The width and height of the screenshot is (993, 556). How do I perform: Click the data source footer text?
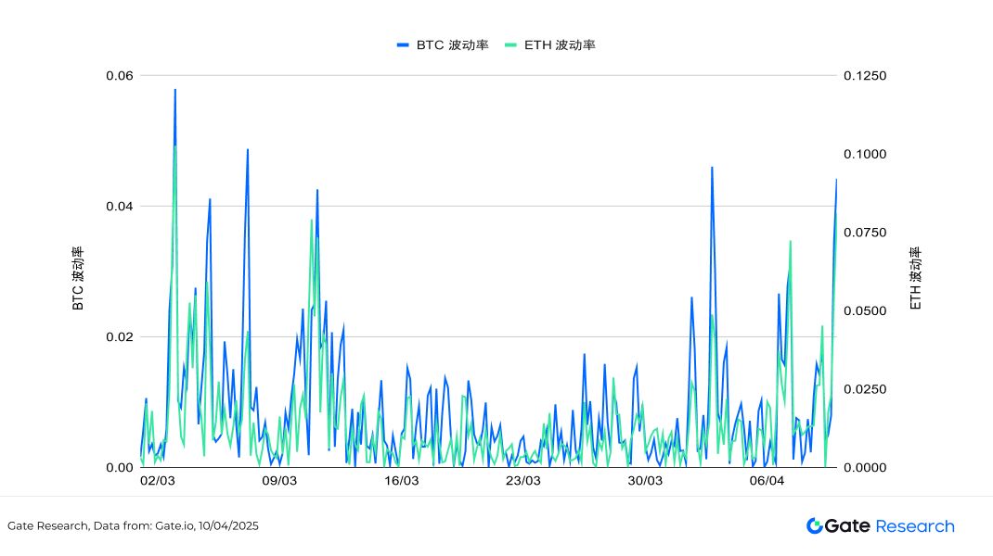click(133, 525)
